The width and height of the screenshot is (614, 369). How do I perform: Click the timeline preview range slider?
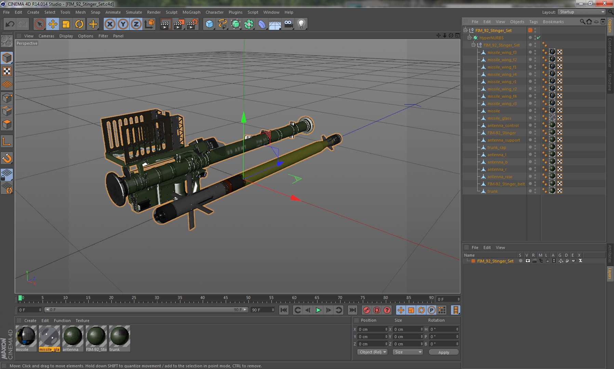(146, 310)
